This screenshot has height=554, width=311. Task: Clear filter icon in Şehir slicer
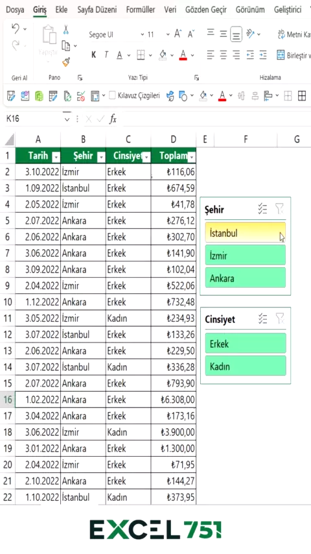tap(280, 209)
